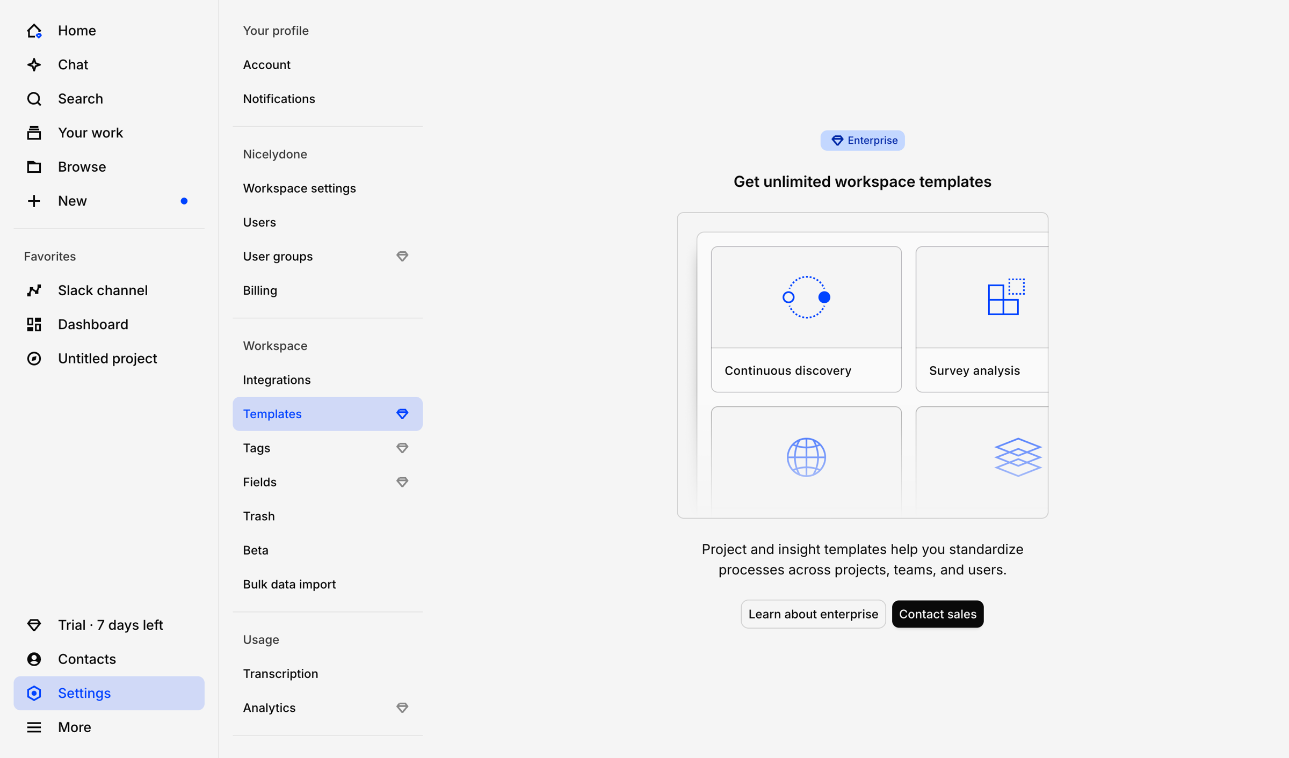Click the Home house icon
The height and width of the screenshot is (758, 1289).
click(34, 31)
